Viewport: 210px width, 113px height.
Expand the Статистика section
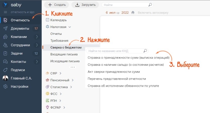pyautogui.click(x=71, y=87)
